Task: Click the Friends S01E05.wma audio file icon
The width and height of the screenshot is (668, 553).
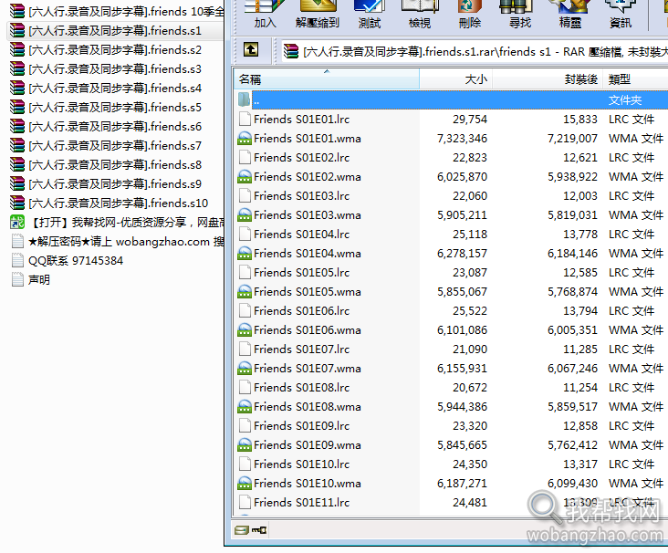Action: click(x=245, y=292)
